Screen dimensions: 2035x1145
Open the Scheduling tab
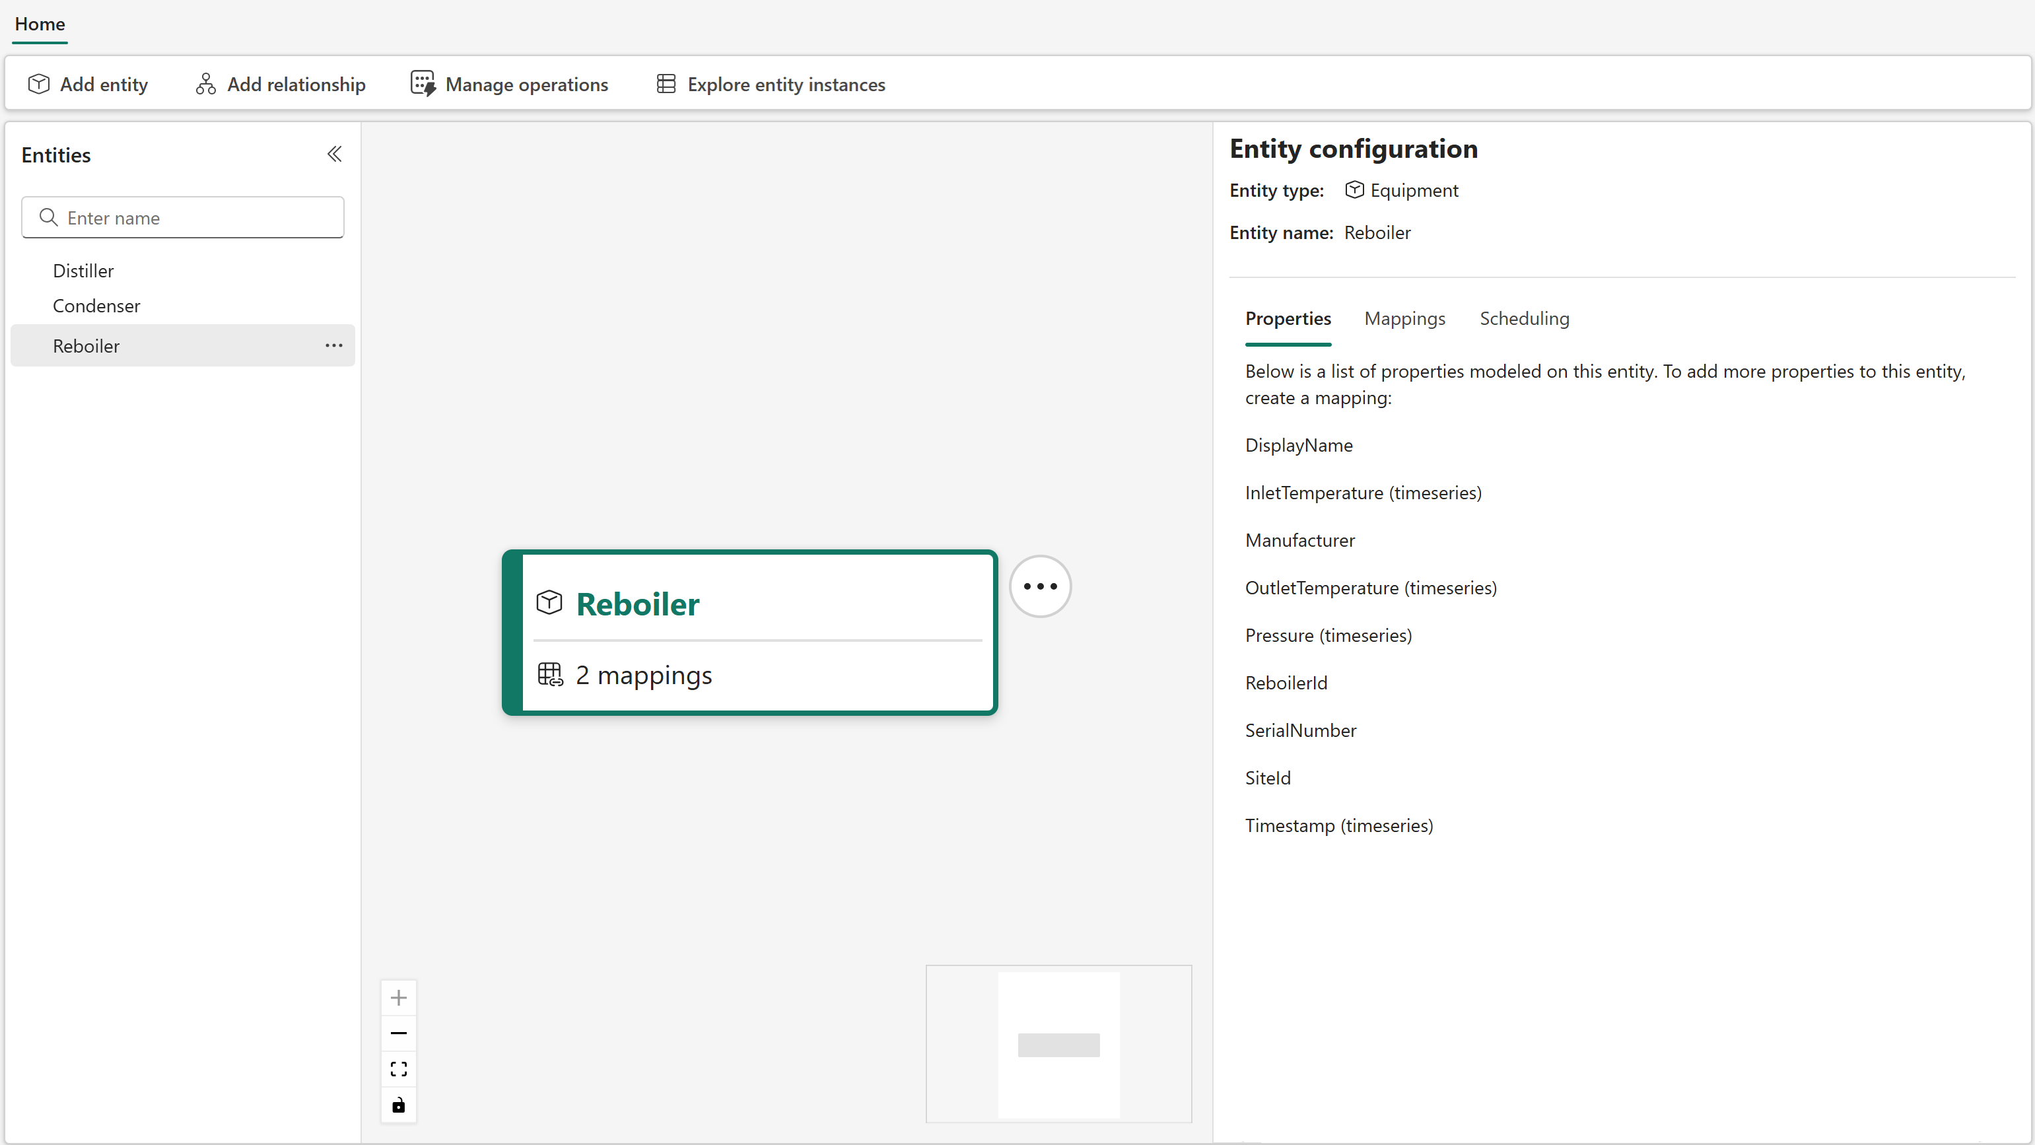[1524, 318]
